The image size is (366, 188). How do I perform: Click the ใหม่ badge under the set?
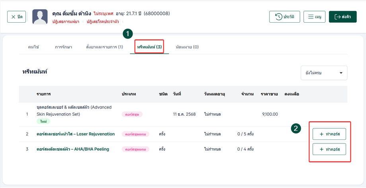pyautogui.click(x=42, y=121)
